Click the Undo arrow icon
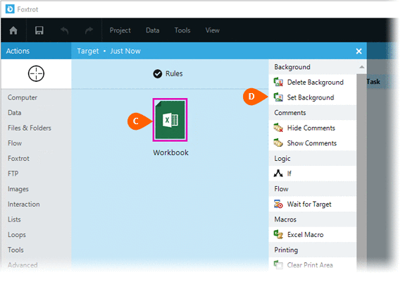This screenshot has height=285, width=410. (x=64, y=30)
